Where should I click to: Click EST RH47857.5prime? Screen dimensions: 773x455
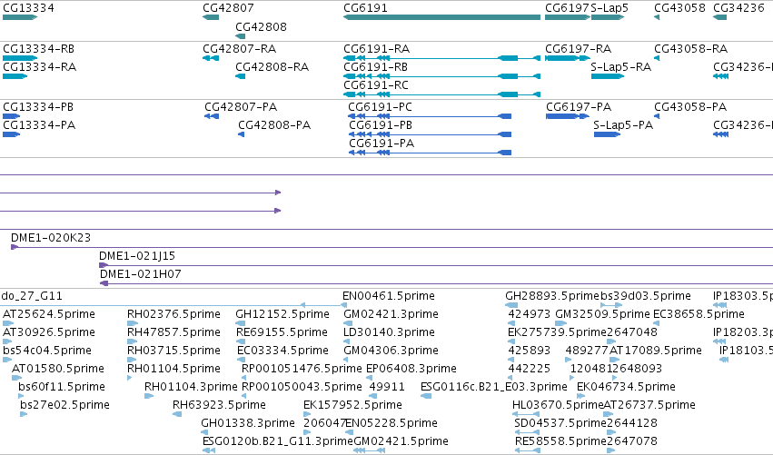[174, 332]
